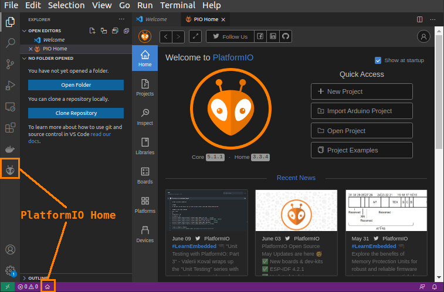
Task: Switch to the Welcome editor tab
Action: point(156,19)
